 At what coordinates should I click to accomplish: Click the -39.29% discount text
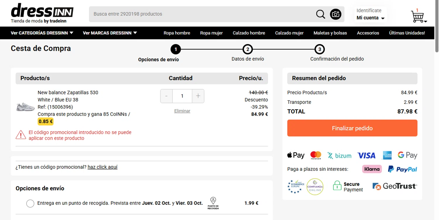[259, 107]
